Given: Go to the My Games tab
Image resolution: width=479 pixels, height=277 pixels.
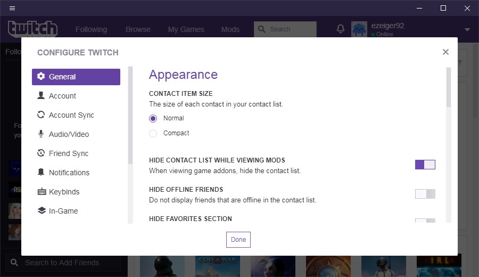Looking at the screenshot, I should tap(186, 29).
